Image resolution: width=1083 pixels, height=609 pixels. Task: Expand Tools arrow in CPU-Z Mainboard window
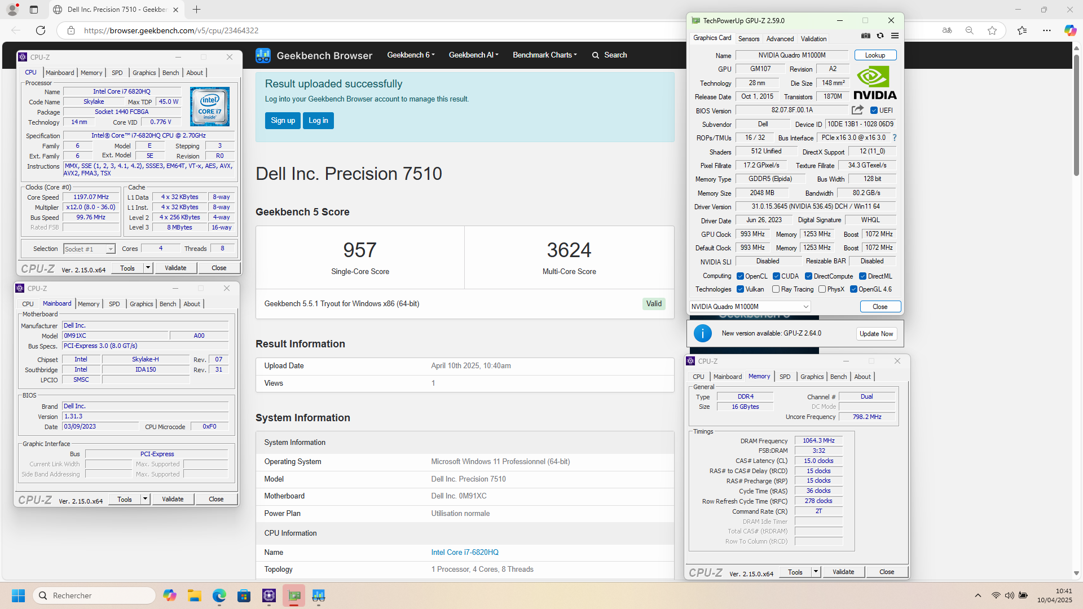pos(145,499)
